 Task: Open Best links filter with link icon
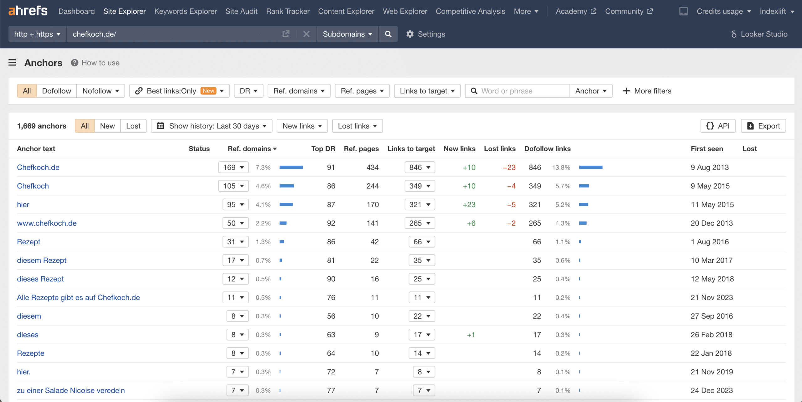[180, 91]
